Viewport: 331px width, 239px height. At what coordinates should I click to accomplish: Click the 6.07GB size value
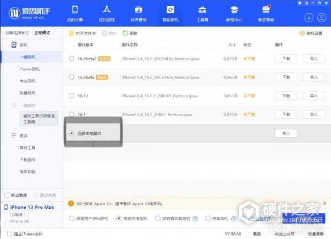(x=230, y=59)
